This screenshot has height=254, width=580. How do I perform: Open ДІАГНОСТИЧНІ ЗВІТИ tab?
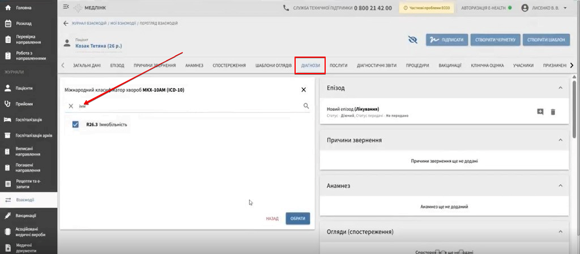click(377, 66)
